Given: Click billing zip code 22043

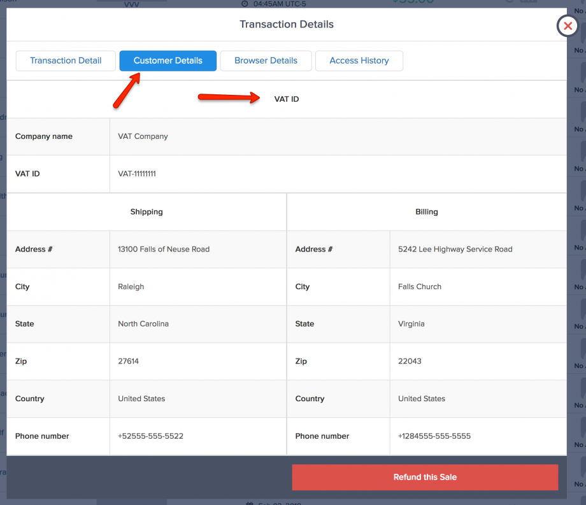Looking at the screenshot, I should tap(410, 361).
